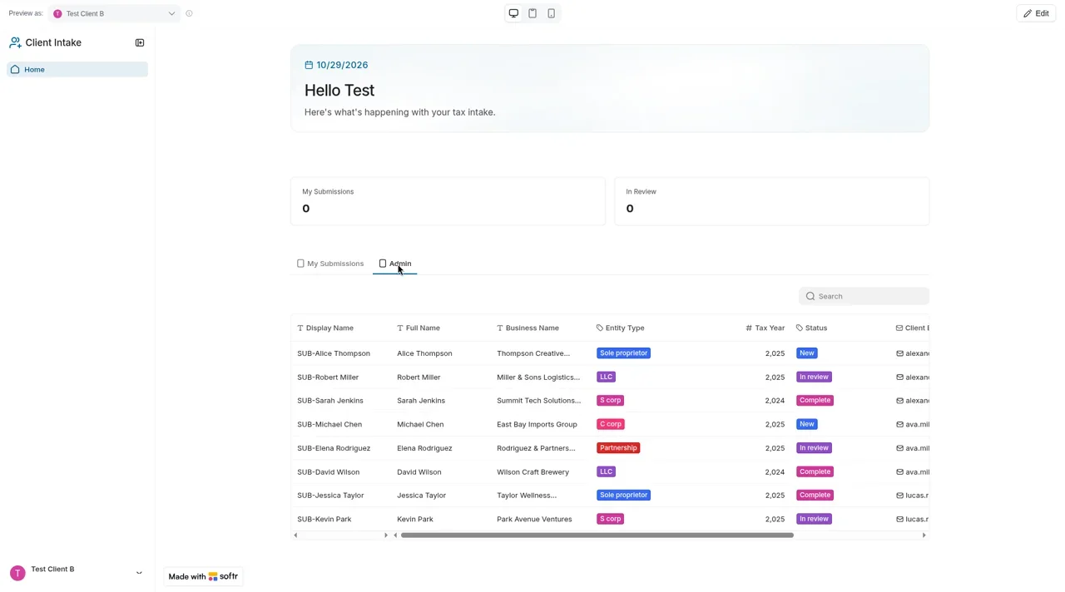Screen dimensions: 1065x592
Task: Expand the Test Client B user menu chevron
Action: (139, 573)
